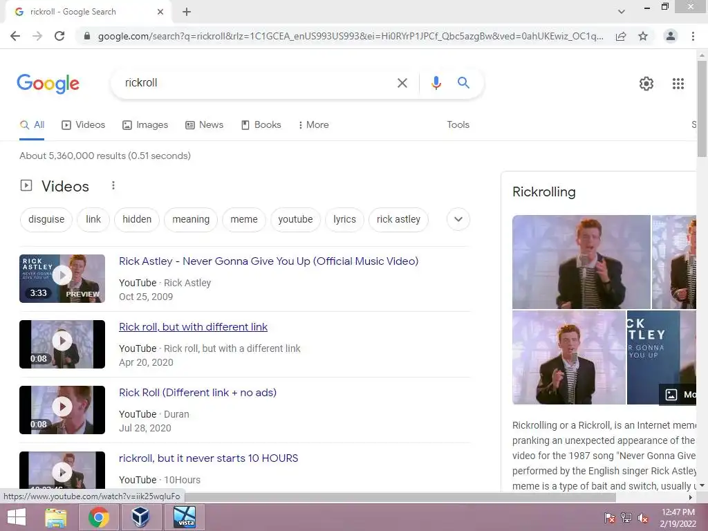The height and width of the screenshot is (531, 708).
Task: Open the Action Center flag tray icon
Action: [x=610, y=518]
